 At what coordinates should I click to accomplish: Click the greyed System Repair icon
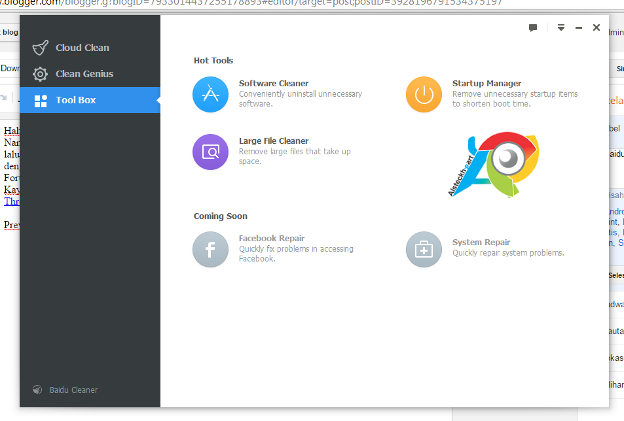pos(424,250)
